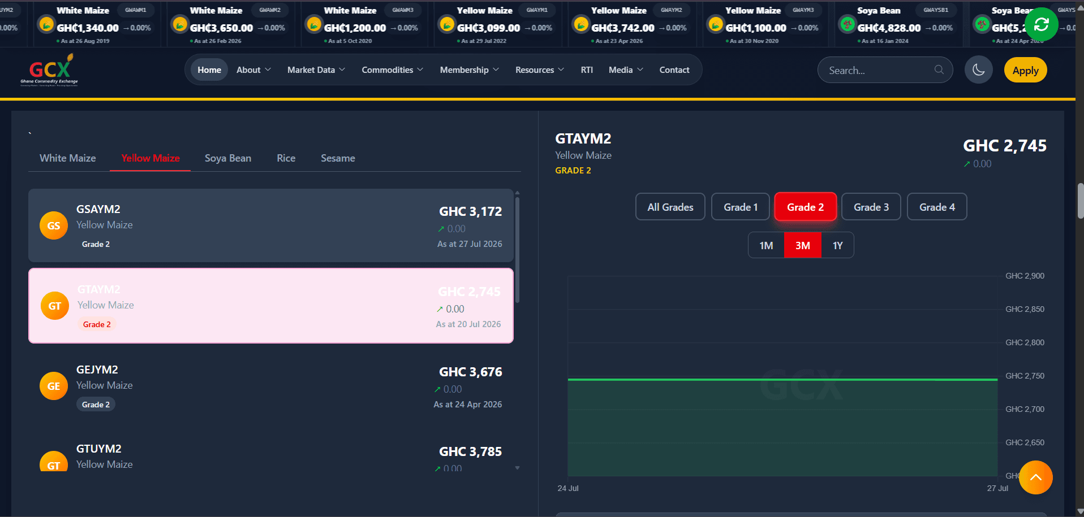Toggle dark mode with the moon button

pyautogui.click(x=978, y=70)
